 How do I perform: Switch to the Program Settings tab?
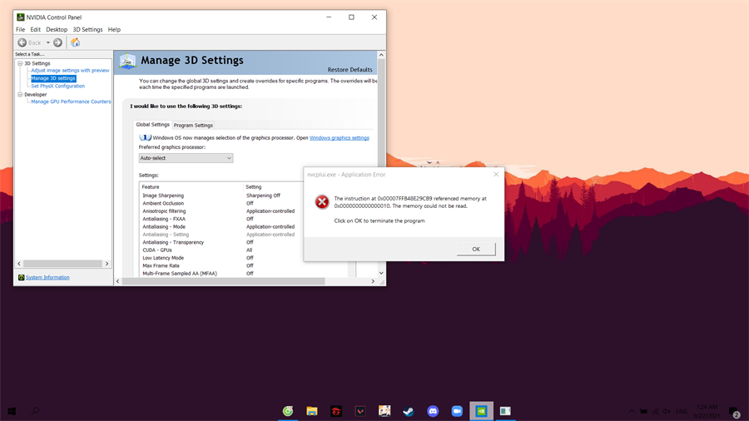[193, 126]
